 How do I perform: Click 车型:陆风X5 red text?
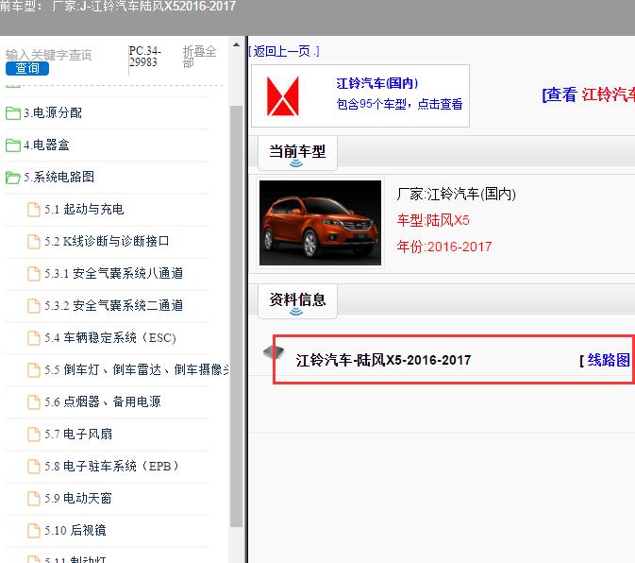[433, 220]
